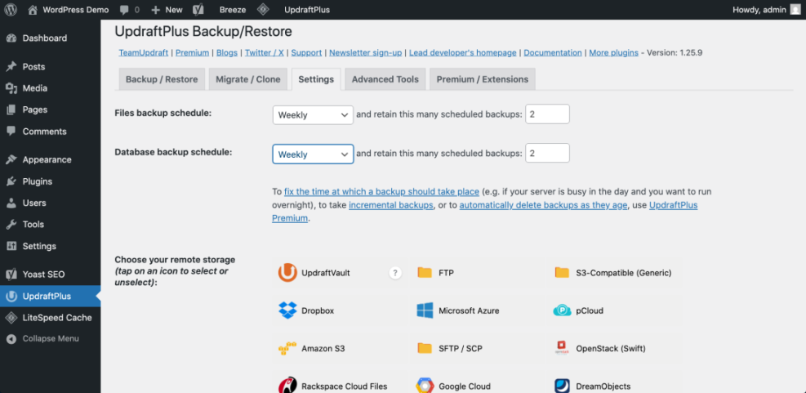
Task: Follow the incremental backups link
Action: point(390,205)
